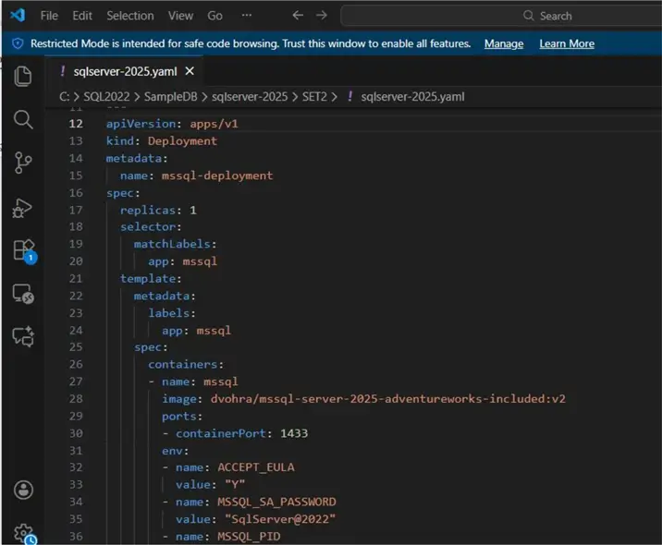662x545 pixels.
Task: Click the VS Code logo icon
Action: (x=18, y=16)
